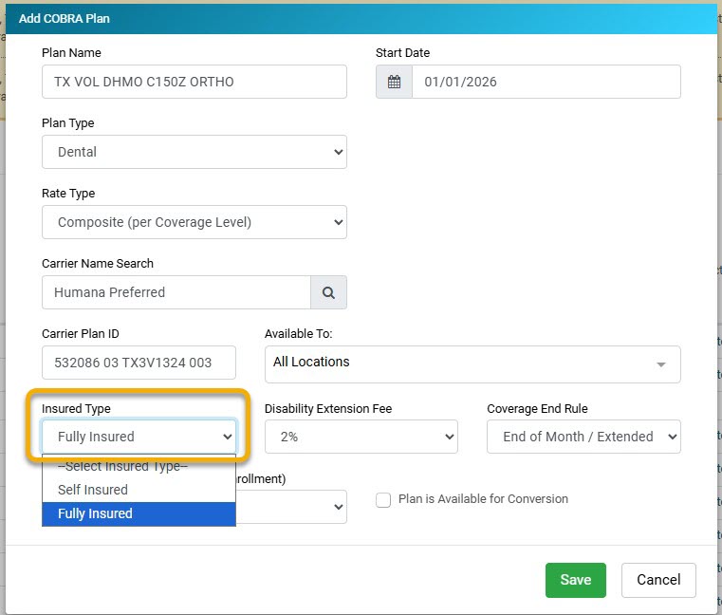Open the Start Date calendar icon
The width and height of the screenshot is (722, 615).
coord(394,82)
